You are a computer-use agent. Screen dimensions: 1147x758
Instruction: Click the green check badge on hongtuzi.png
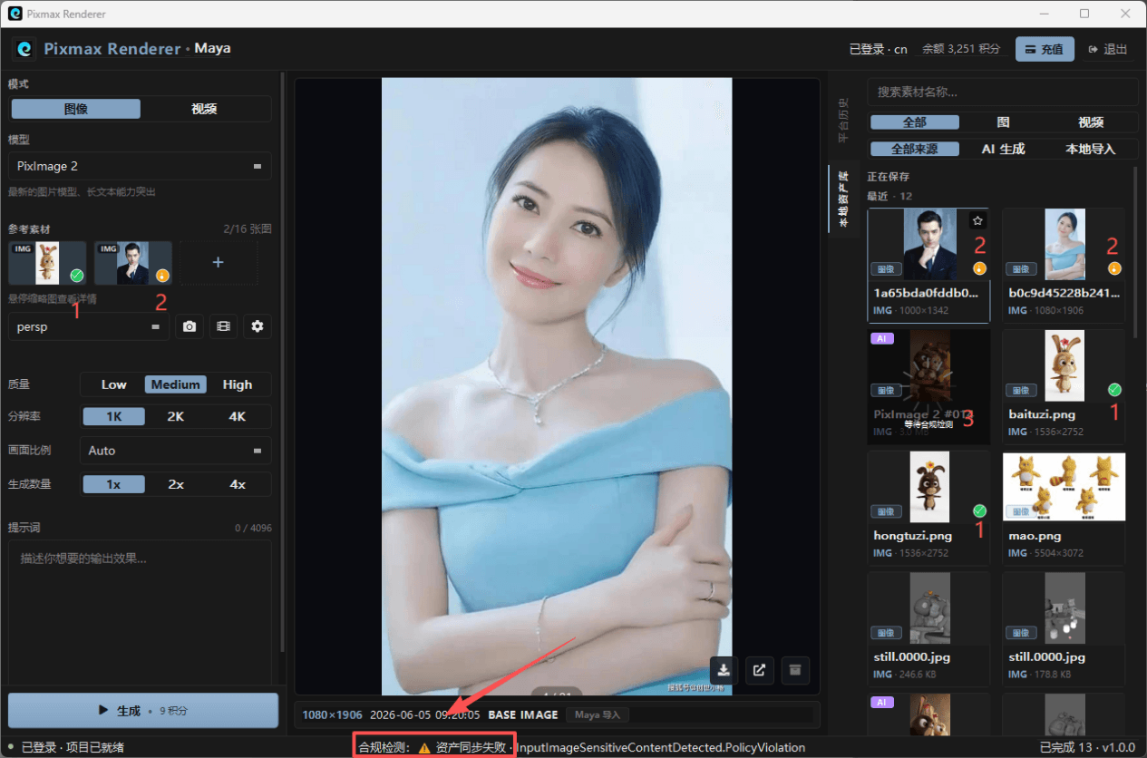tap(979, 510)
